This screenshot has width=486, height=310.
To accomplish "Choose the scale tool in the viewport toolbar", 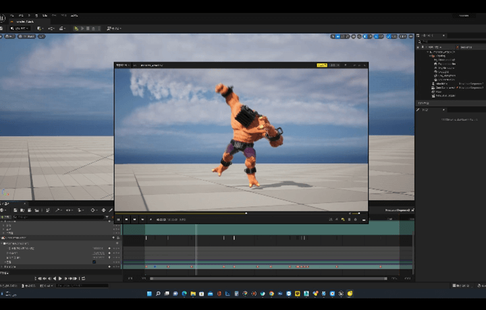I will [x=348, y=36].
